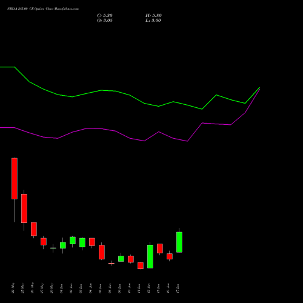This screenshot has width=303, height=303.
Task: Click the large green candle for 12 Jun
Action: coord(150,256)
